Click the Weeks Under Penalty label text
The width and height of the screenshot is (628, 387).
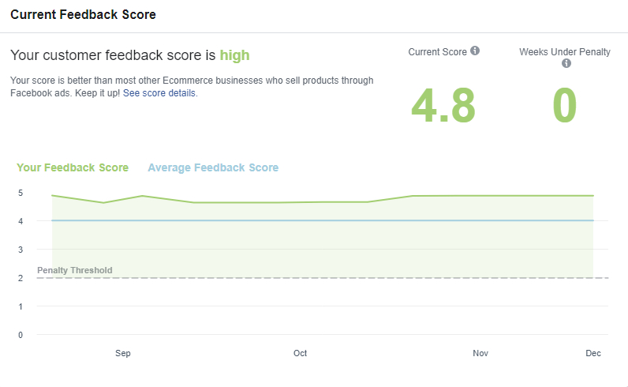point(565,52)
